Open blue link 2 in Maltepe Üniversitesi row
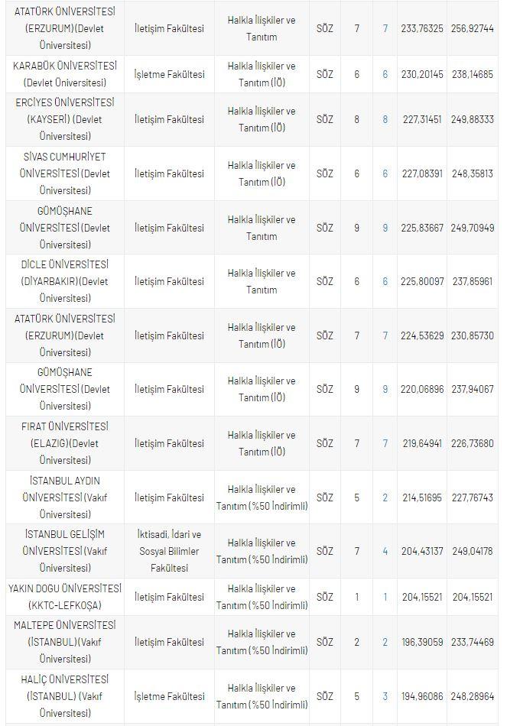This screenshot has width=507, height=726. pyautogui.click(x=385, y=643)
